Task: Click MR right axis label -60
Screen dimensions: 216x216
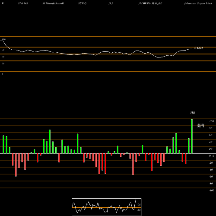Action: 211,177
